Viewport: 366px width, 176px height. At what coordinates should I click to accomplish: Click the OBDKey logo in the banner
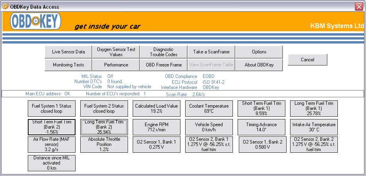(35, 22)
